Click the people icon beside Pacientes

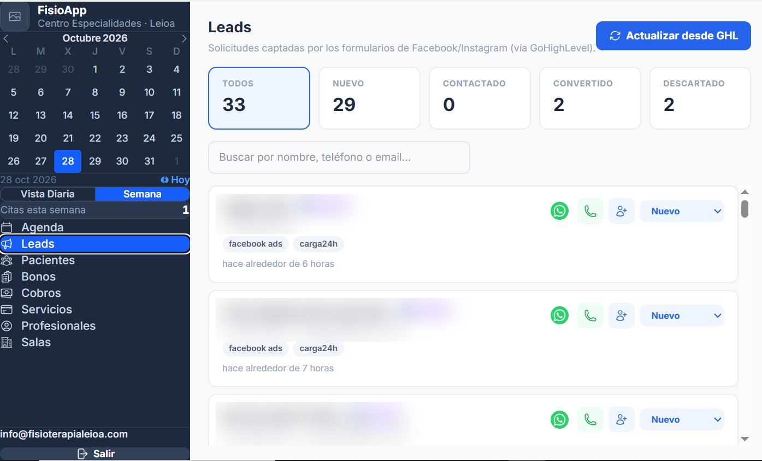(7, 260)
